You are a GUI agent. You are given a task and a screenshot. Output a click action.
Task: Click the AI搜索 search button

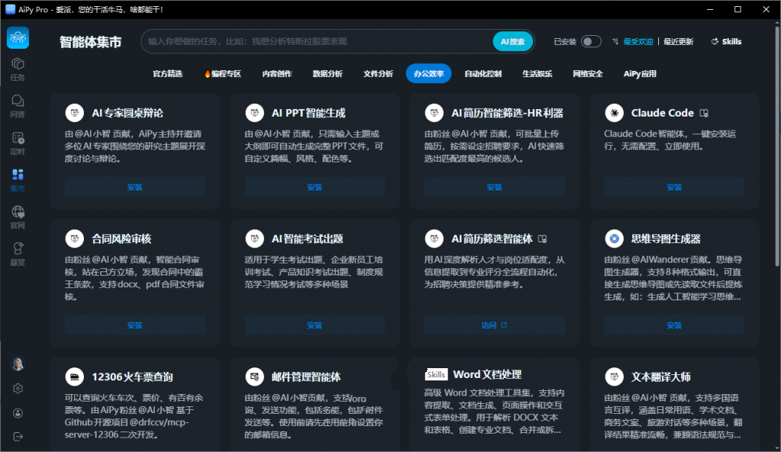pos(513,41)
